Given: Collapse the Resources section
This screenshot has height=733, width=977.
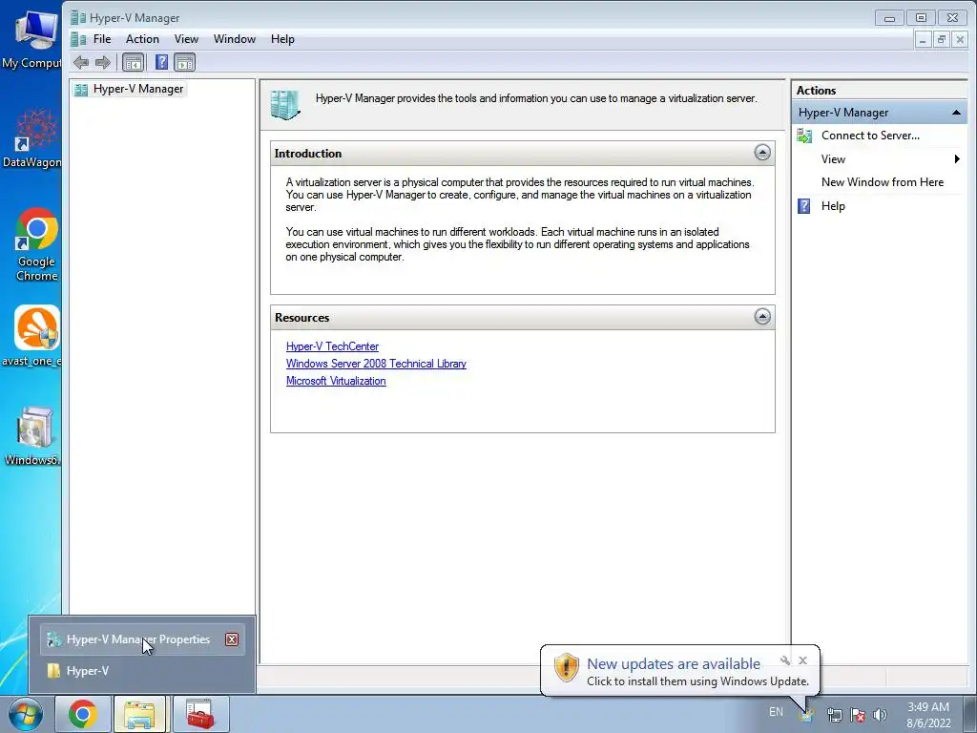Looking at the screenshot, I should [762, 317].
